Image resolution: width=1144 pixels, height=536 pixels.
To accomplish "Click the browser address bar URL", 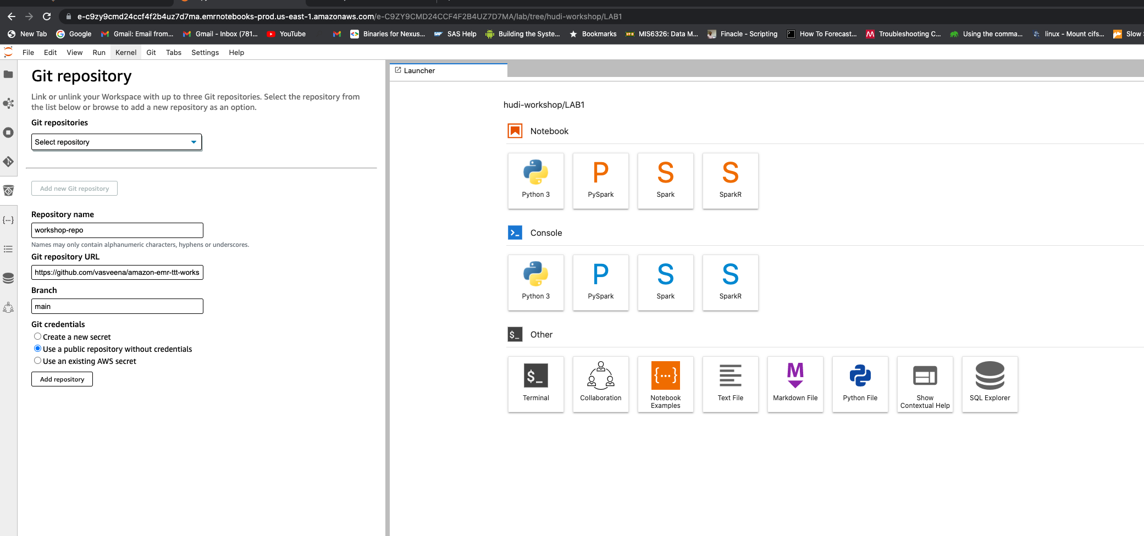I will tap(350, 16).
